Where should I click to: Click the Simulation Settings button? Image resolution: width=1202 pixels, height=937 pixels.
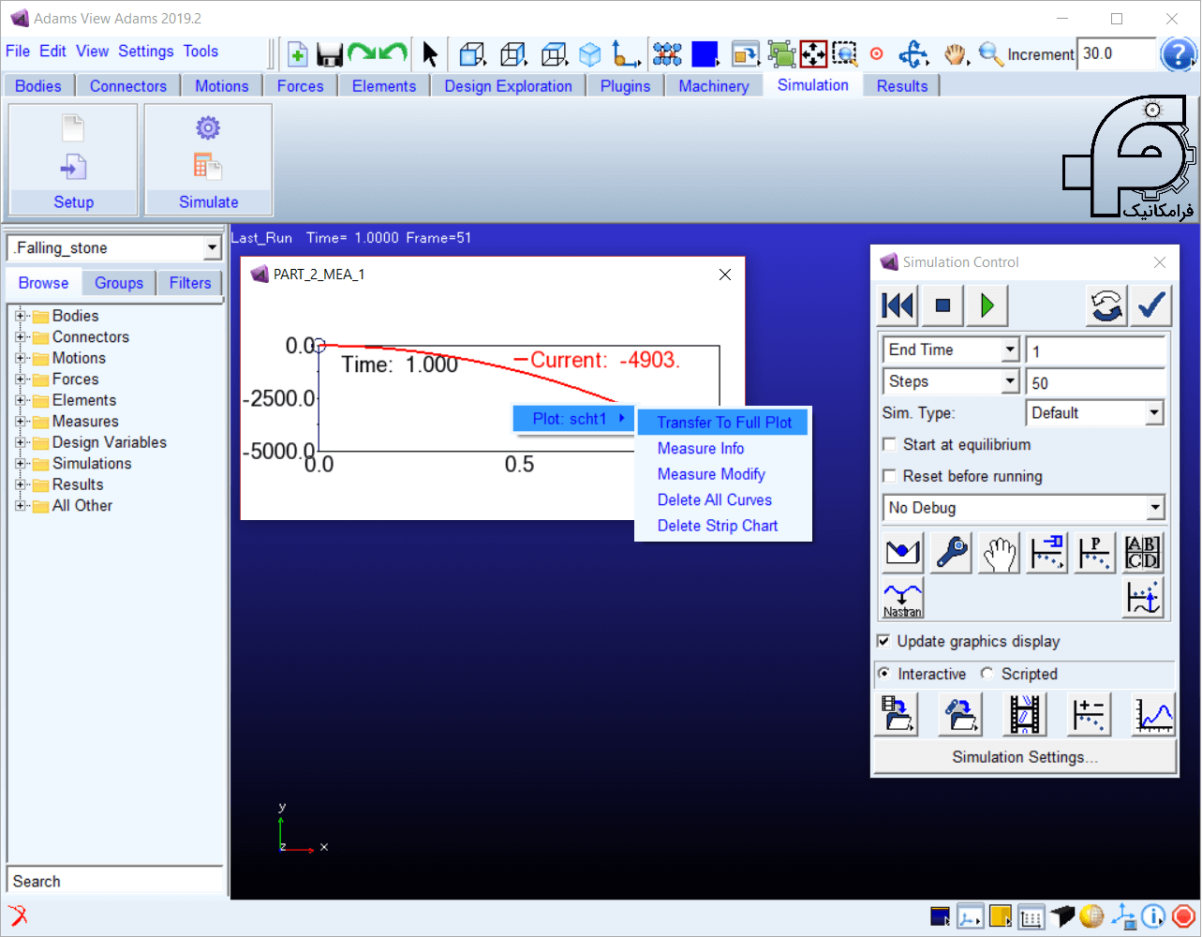(1024, 757)
